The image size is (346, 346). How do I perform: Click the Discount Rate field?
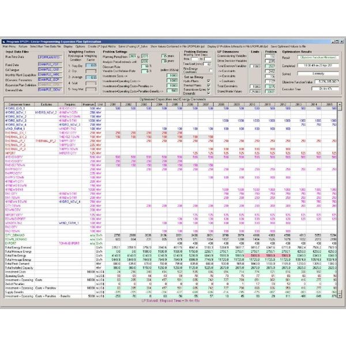145,66
